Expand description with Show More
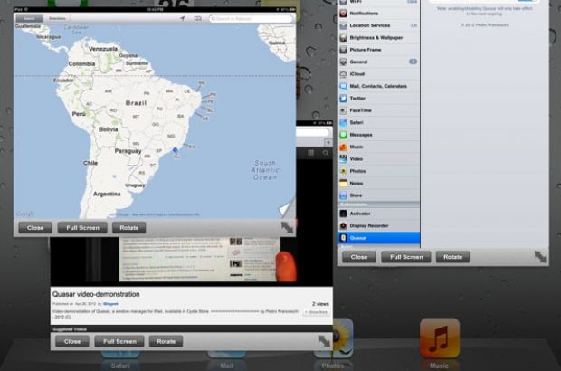This screenshot has height=371, width=561. pos(317,311)
